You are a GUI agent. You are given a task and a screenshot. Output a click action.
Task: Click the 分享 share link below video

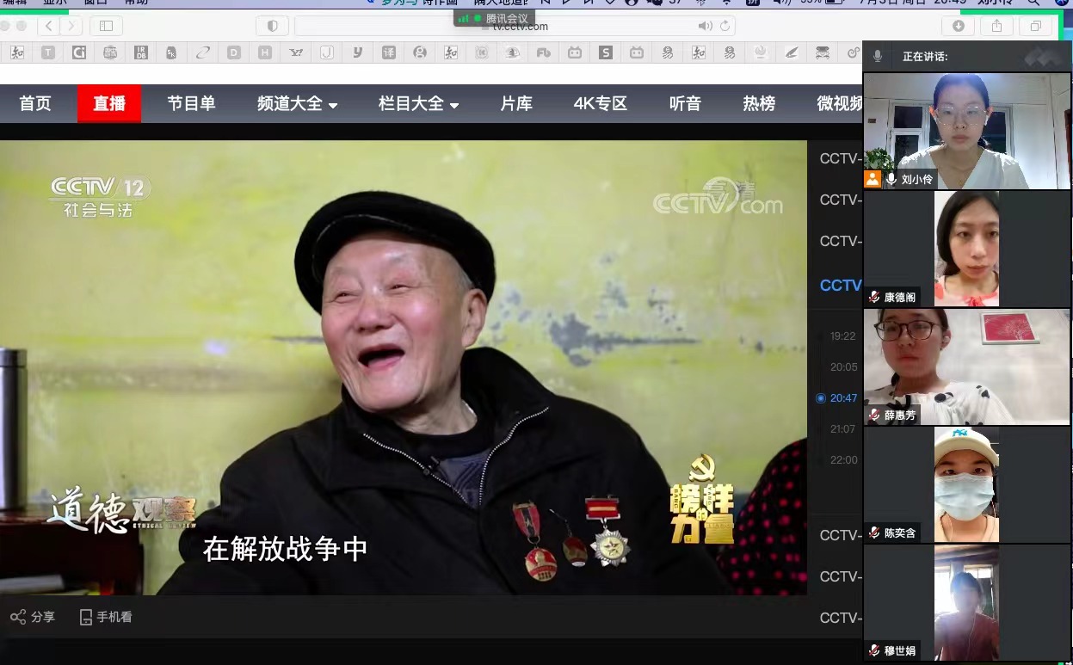(x=33, y=617)
